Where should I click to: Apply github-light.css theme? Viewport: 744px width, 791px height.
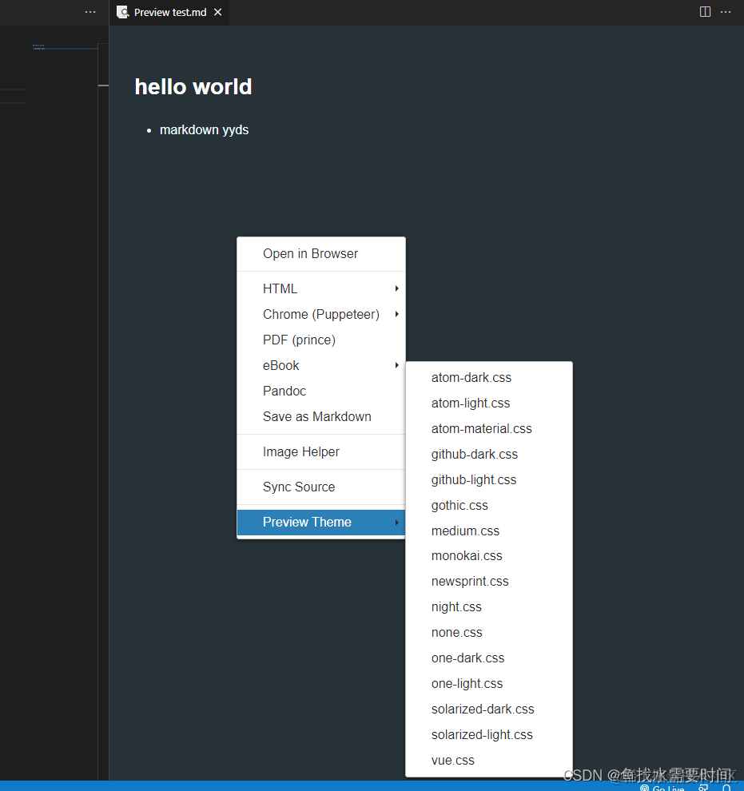489,479
